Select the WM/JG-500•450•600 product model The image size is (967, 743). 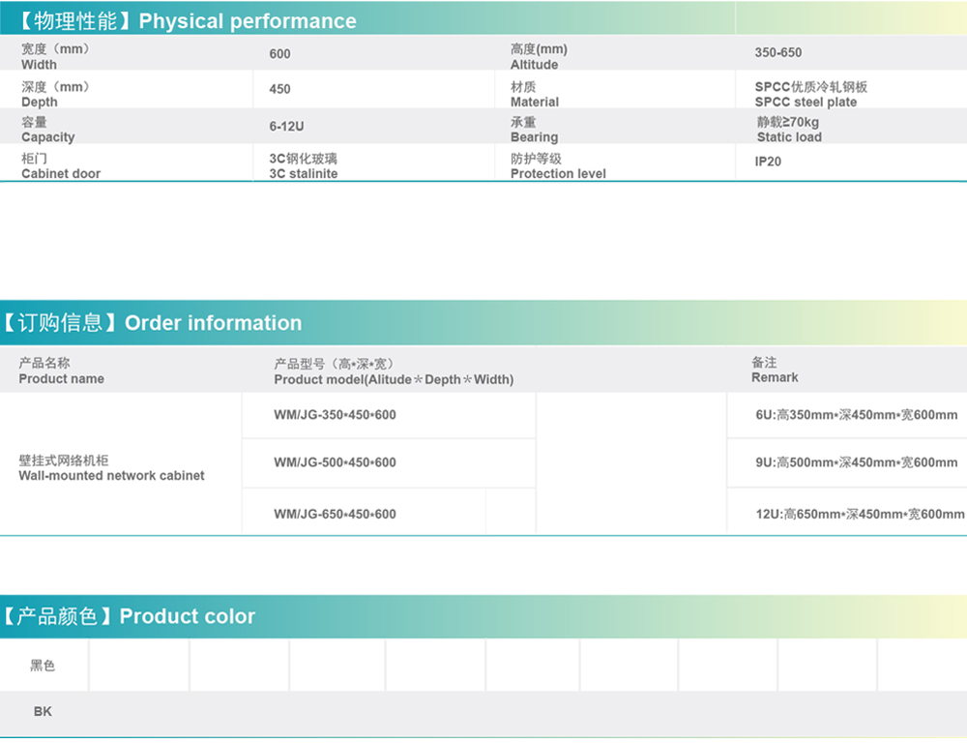(x=335, y=462)
